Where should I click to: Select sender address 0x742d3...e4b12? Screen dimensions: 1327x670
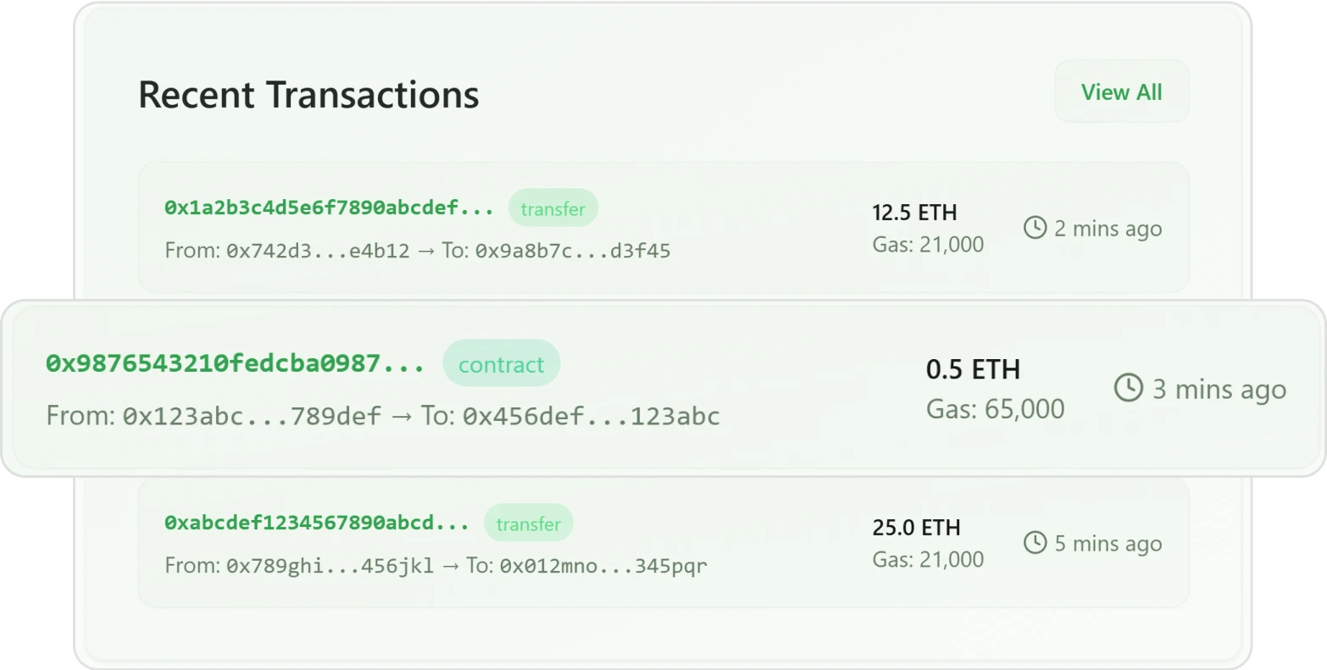(x=318, y=251)
